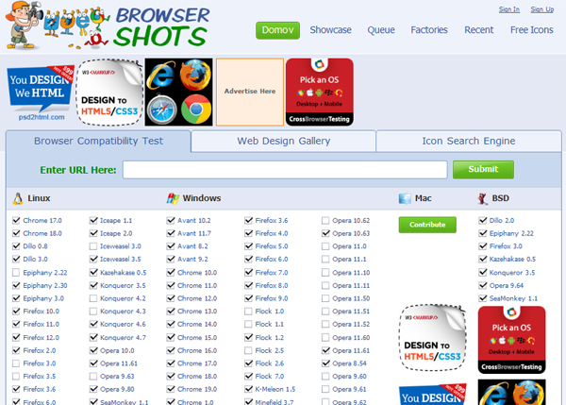
Task: Click the top four-browser icons banner
Action: point(178,93)
